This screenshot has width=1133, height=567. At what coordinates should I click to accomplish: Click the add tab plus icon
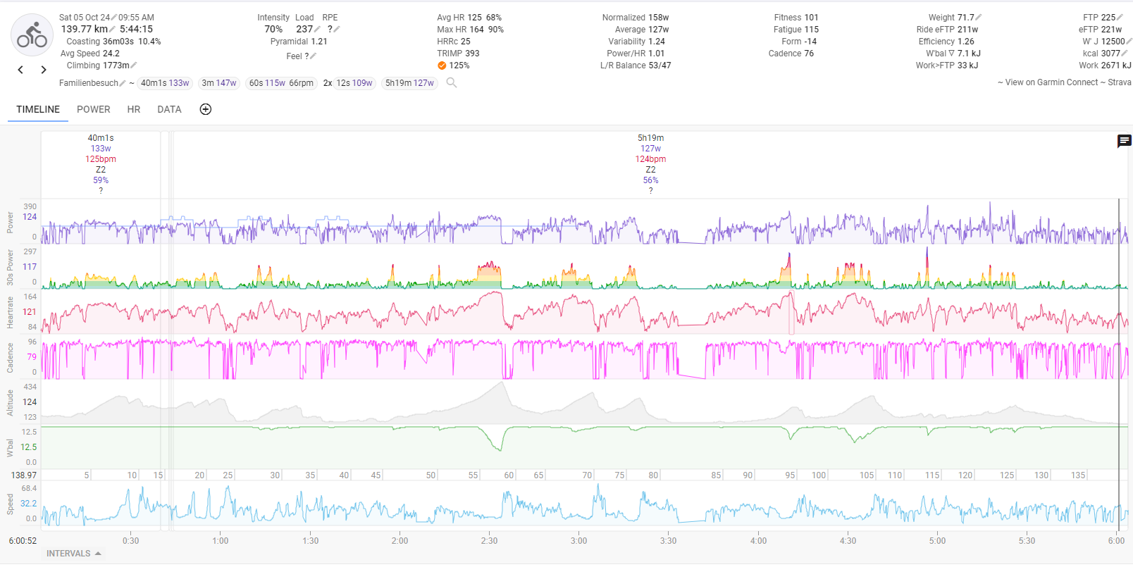[x=206, y=109]
